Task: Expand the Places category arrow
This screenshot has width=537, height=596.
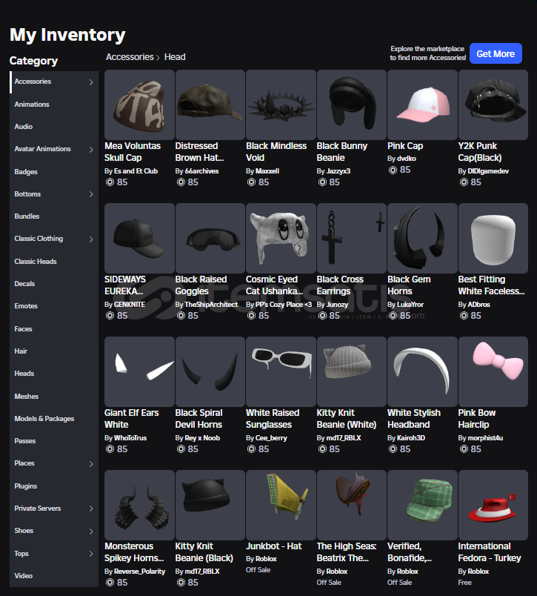Action: [91, 464]
